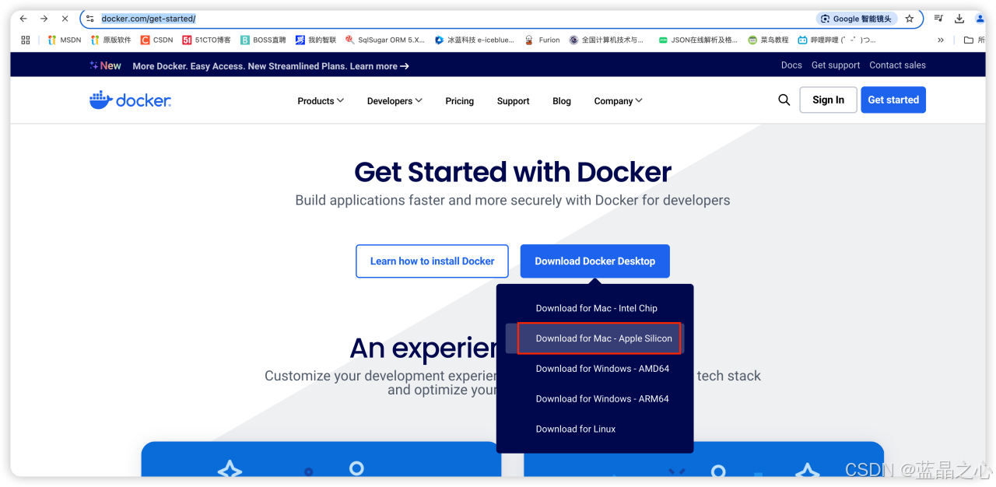The height and width of the screenshot is (487, 996).
Task: Select Download for Windows - ARM64
Action: click(602, 399)
